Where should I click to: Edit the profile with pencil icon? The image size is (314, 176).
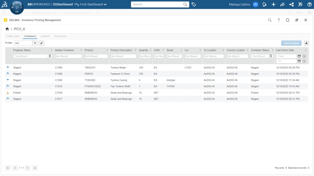click(42, 43)
